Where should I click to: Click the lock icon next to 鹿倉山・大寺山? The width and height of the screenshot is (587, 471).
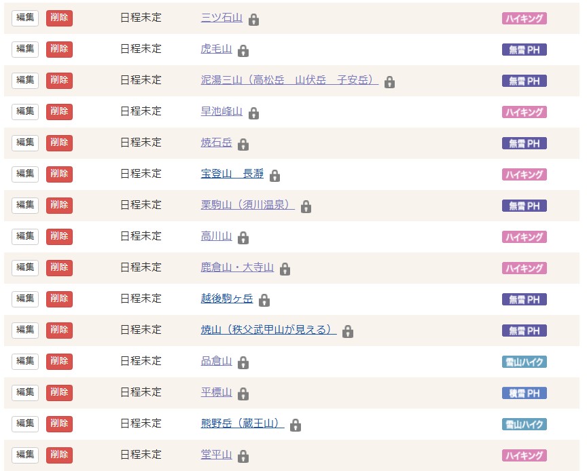click(x=285, y=269)
